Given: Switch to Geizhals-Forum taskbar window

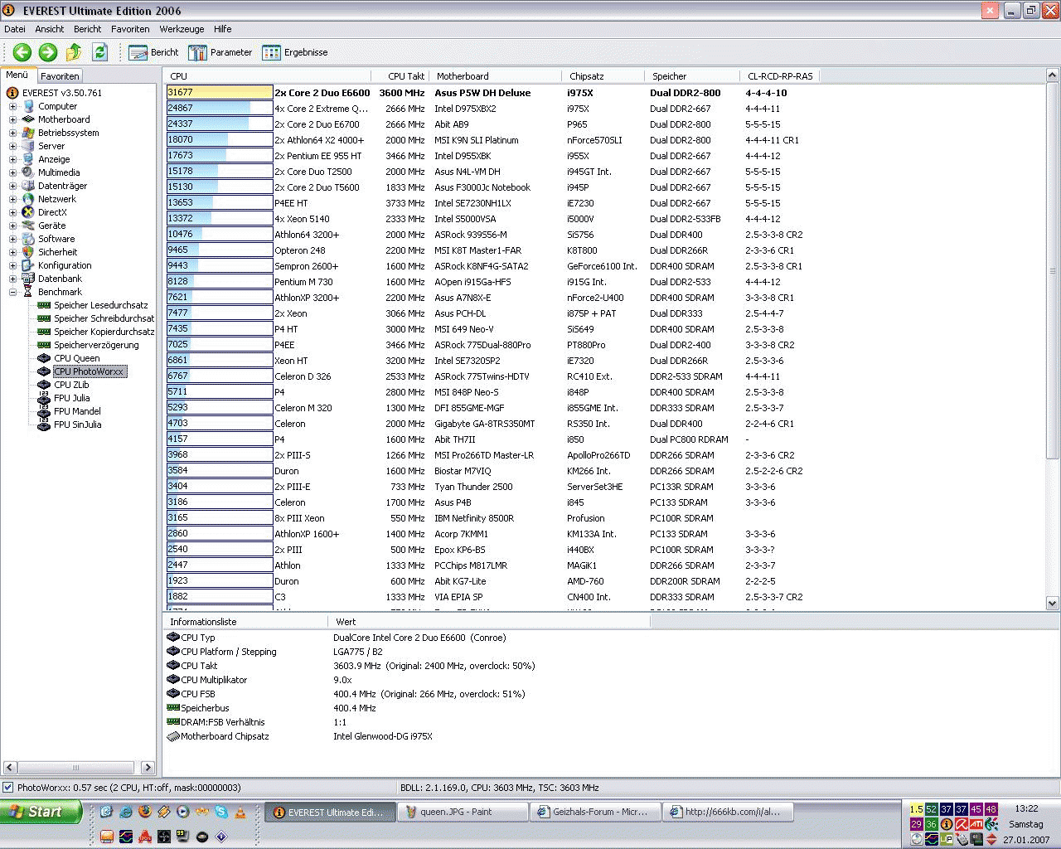Looking at the screenshot, I should tap(597, 812).
